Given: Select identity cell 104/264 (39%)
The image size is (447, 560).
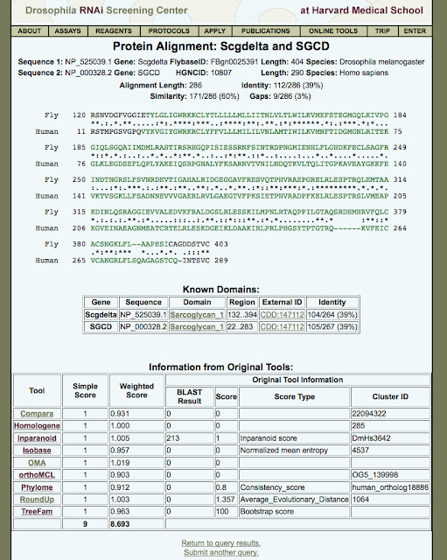Looking at the screenshot, I should (x=332, y=315).
